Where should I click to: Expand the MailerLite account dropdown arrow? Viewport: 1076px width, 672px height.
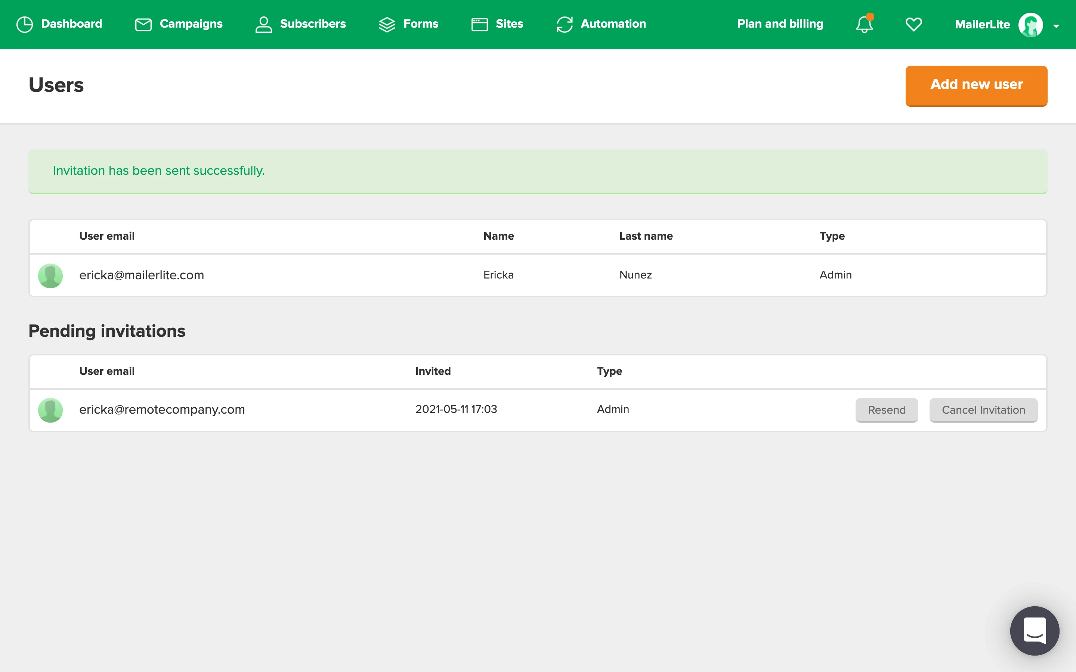pos(1057,26)
